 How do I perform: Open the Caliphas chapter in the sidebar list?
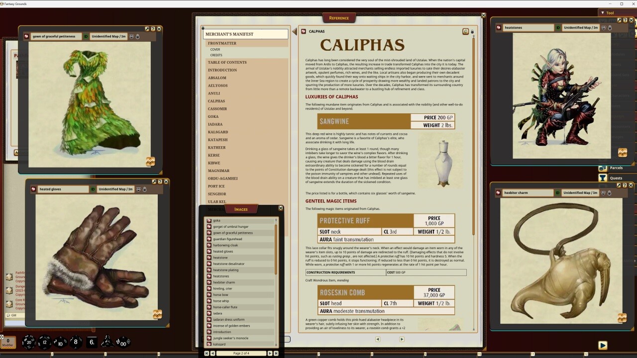(x=216, y=101)
